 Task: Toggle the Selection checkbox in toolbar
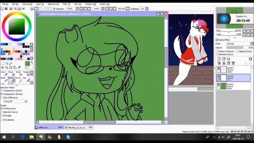pyautogui.click(x=54, y=9)
